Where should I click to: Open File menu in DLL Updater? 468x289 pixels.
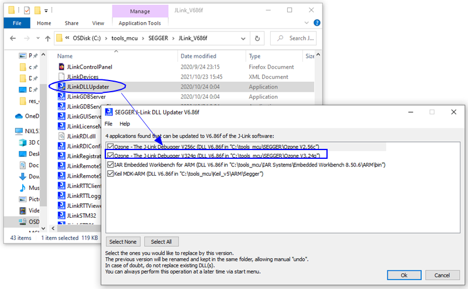(x=108, y=124)
